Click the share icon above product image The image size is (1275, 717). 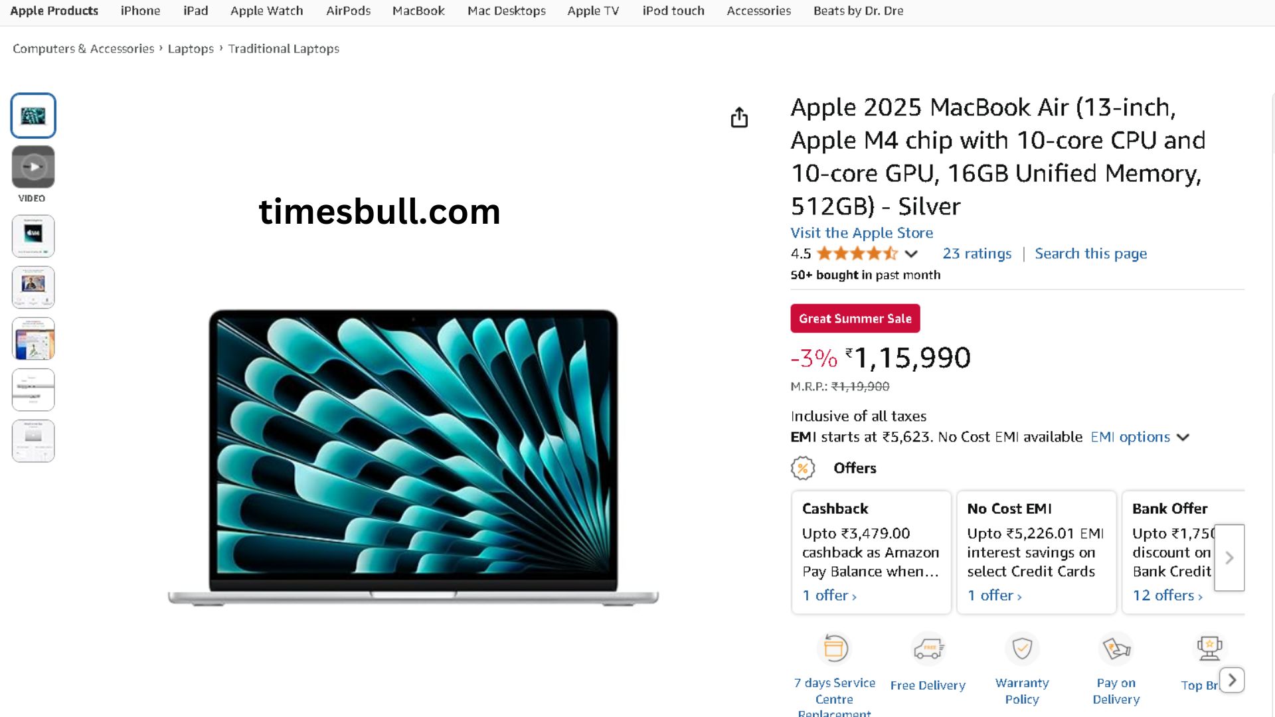[x=739, y=118]
